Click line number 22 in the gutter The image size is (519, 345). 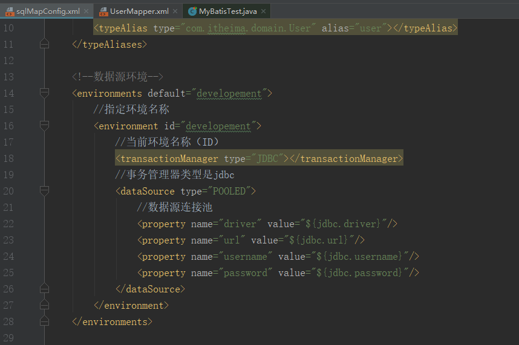8,224
